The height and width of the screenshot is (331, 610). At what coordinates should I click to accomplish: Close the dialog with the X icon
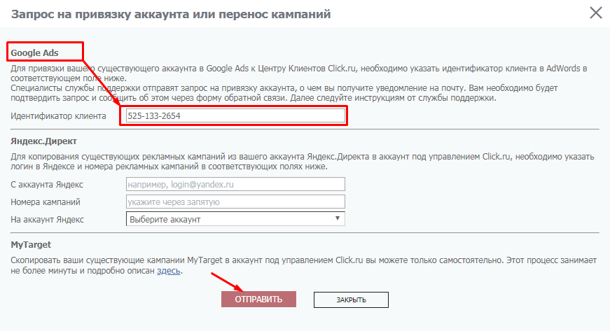(x=596, y=13)
